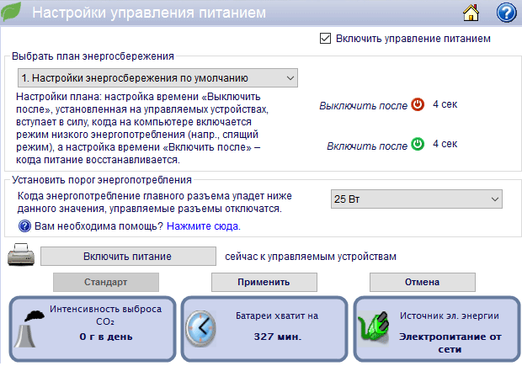Click Источник эл. энергии heading

450,316
